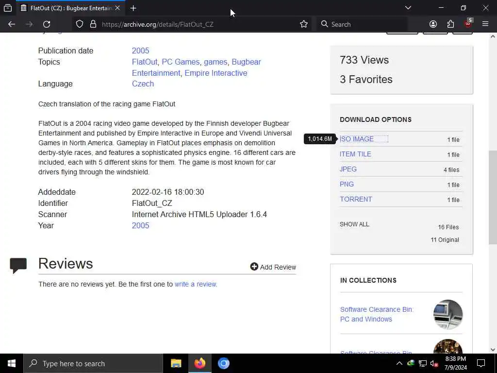Open the Windows Start menu
Screen dimensions: 497x373
tap(12, 363)
